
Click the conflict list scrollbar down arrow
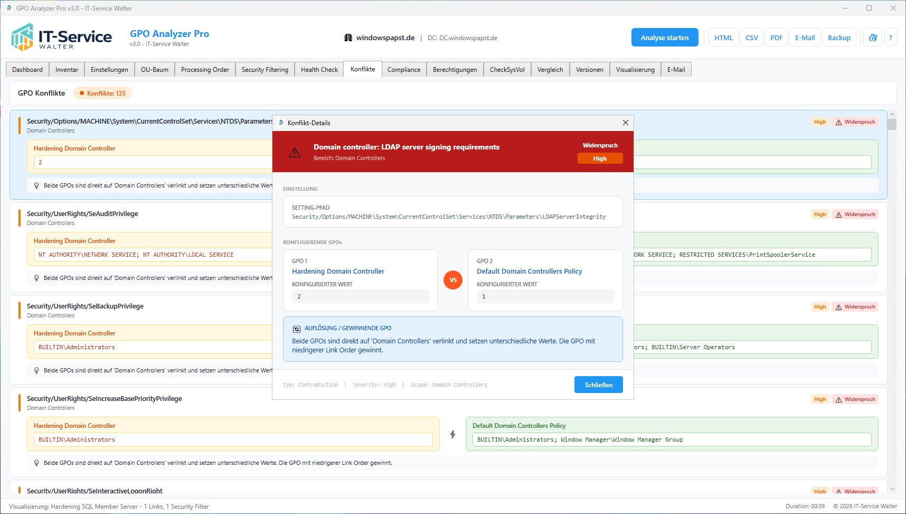click(892, 489)
